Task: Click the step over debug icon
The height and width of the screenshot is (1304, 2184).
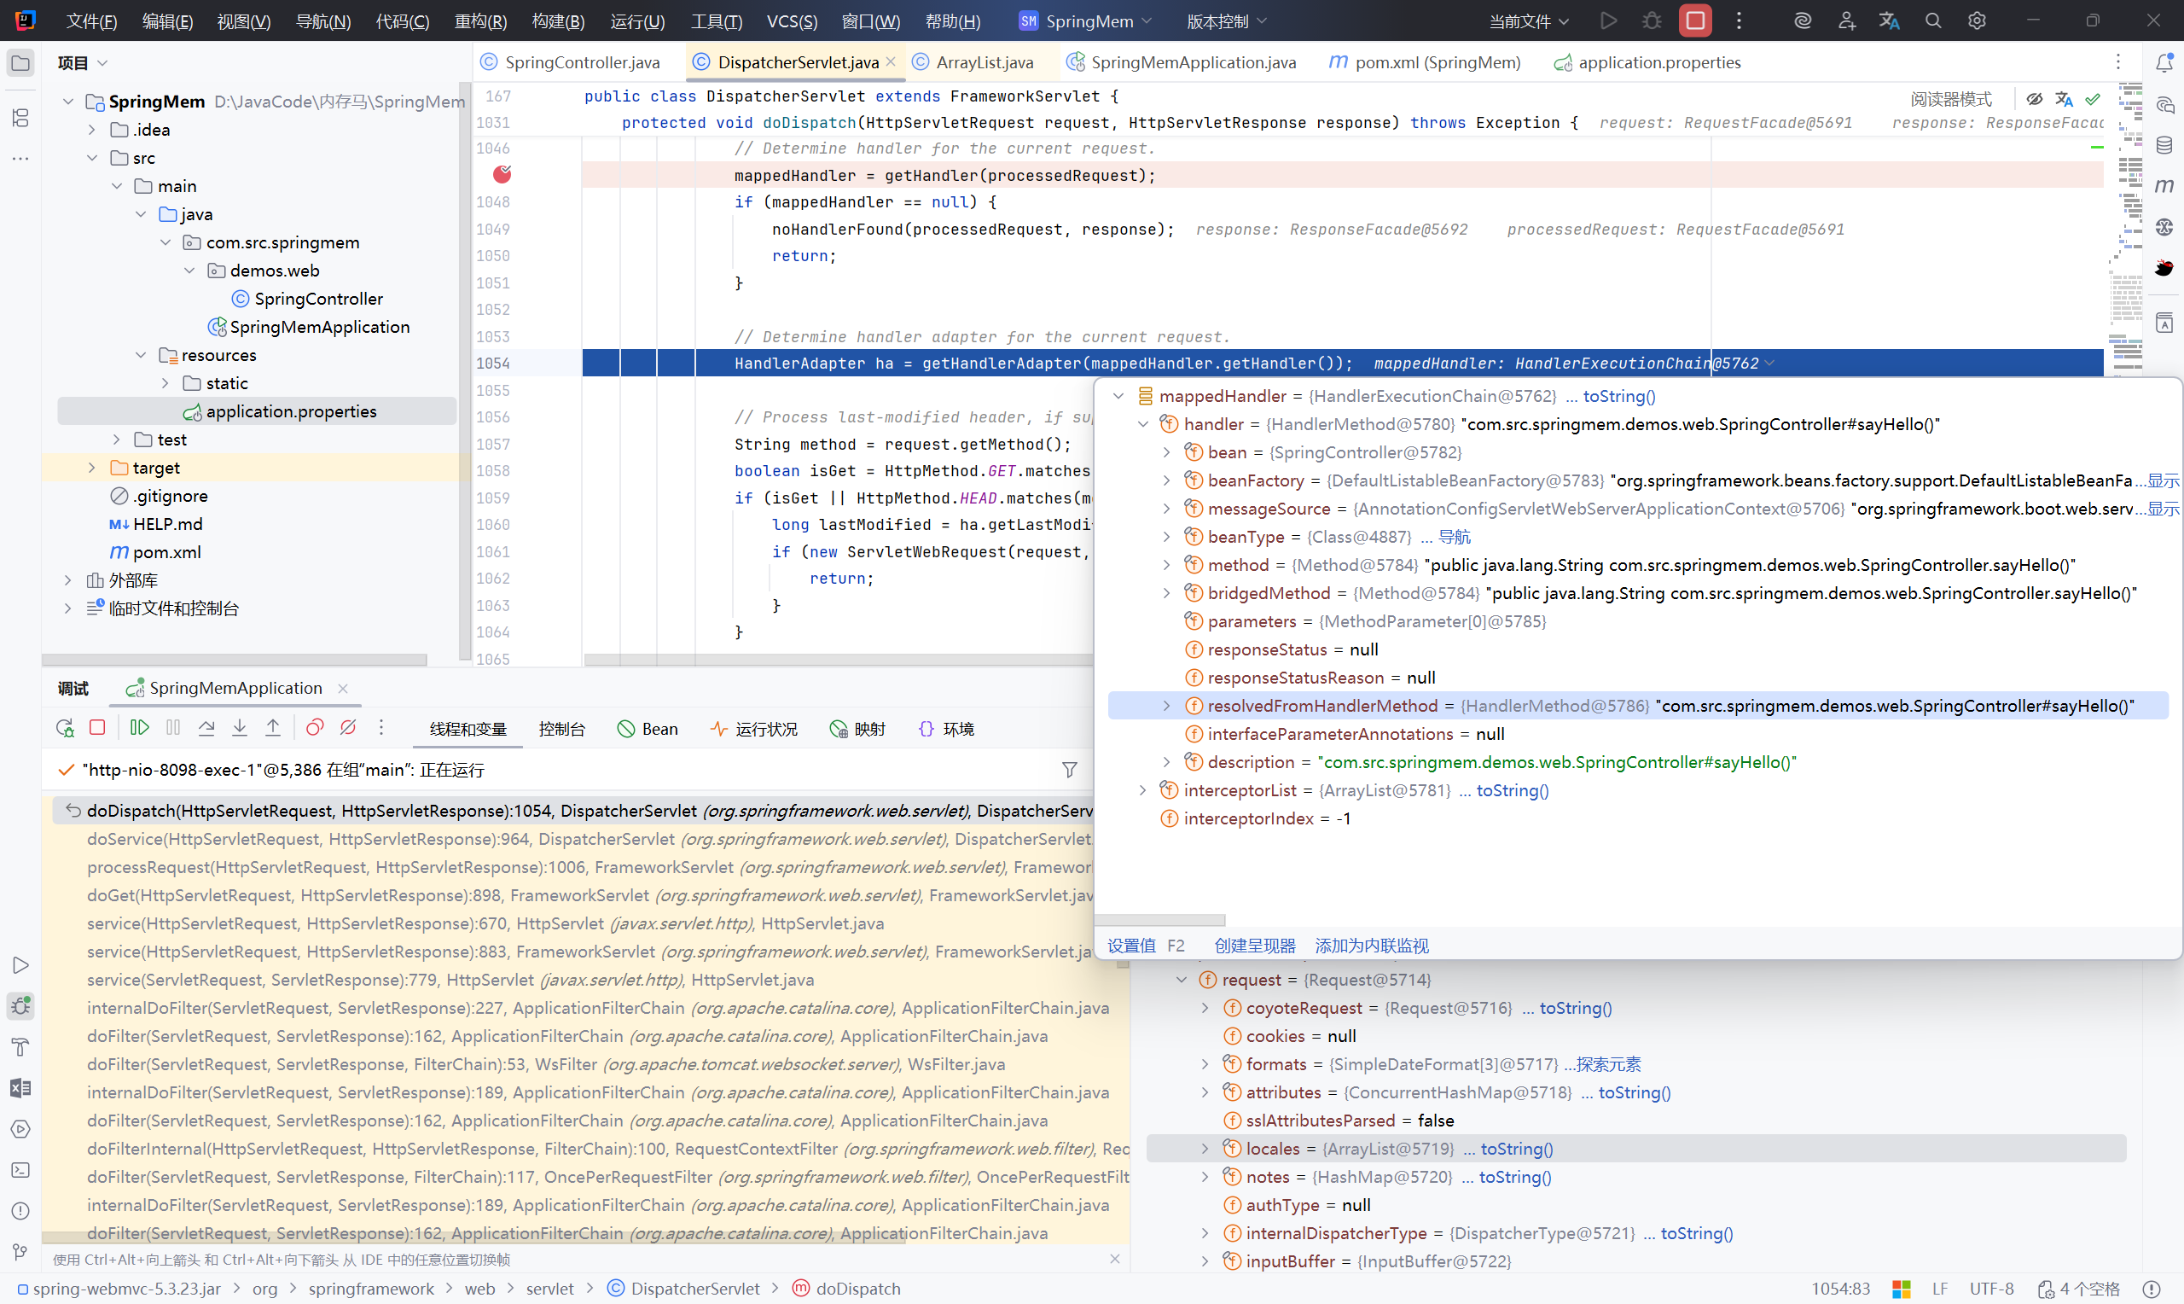Action: [x=206, y=728]
